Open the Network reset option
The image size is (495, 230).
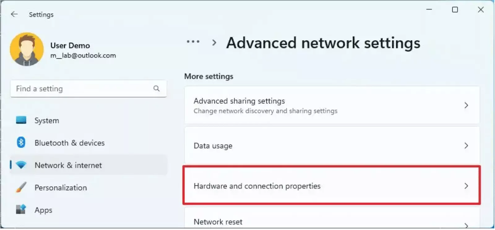[218, 222]
